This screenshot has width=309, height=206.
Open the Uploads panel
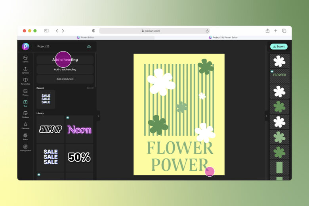point(25,70)
